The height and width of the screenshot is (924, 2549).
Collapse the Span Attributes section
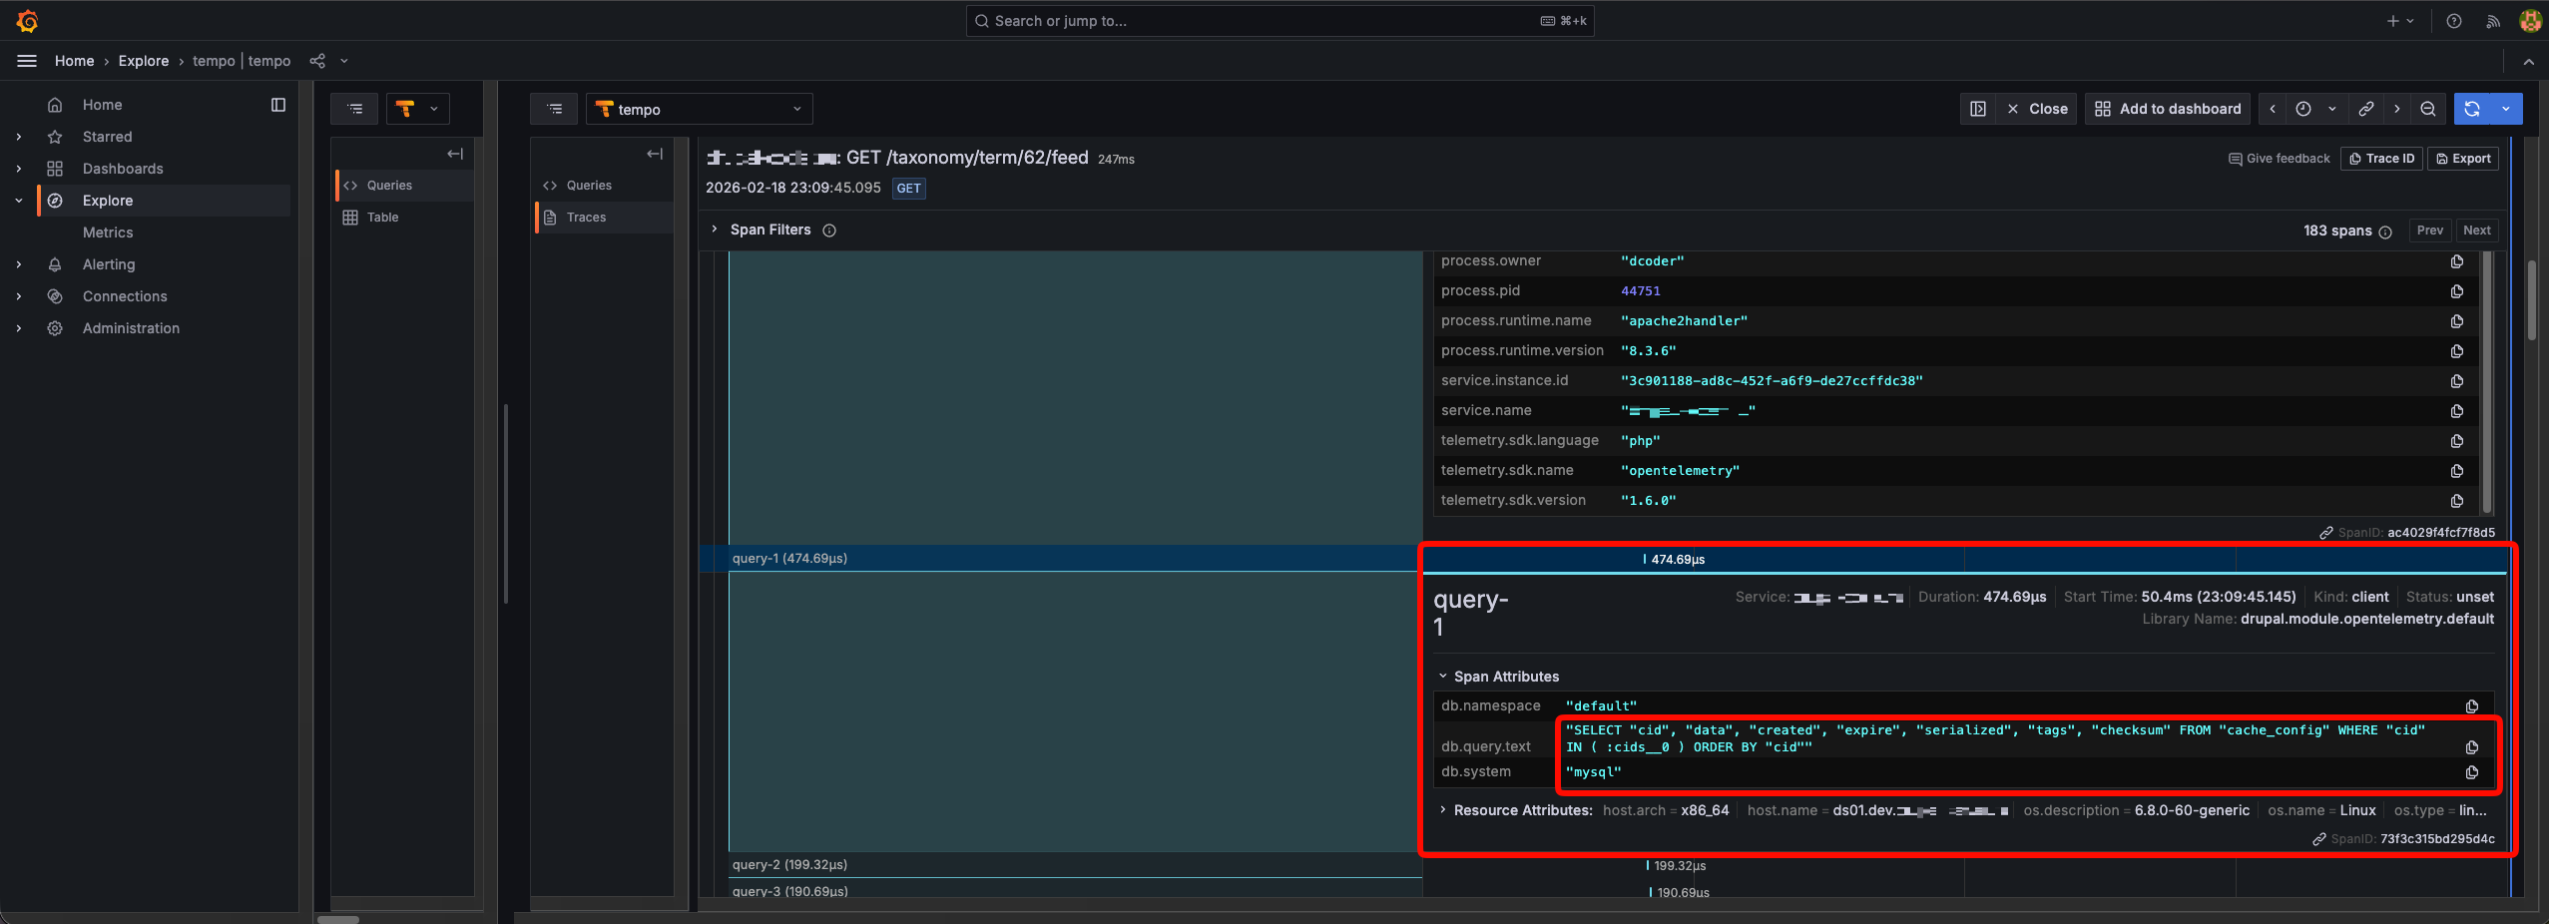(x=1442, y=677)
